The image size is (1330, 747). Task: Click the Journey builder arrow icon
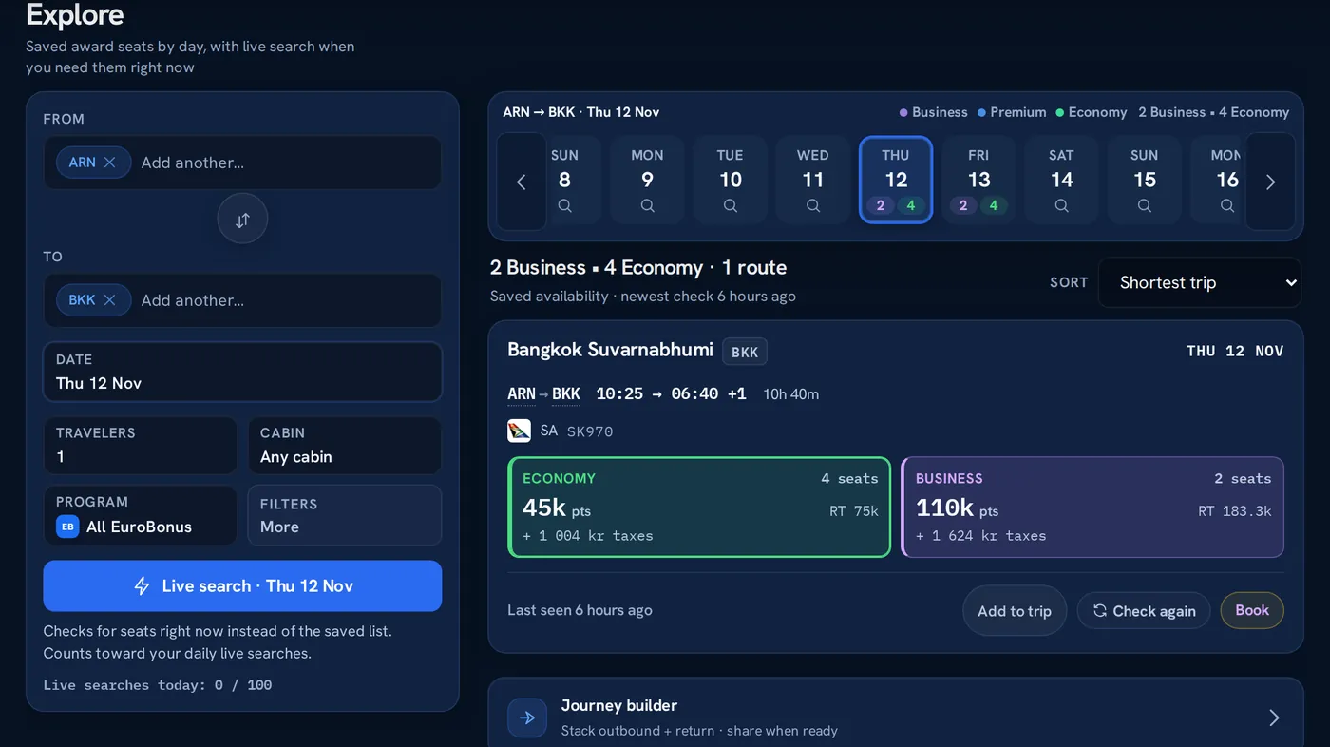(x=527, y=718)
